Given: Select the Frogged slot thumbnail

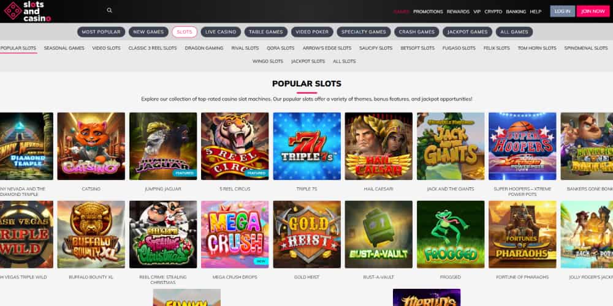Looking at the screenshot, I should [451, 234].
